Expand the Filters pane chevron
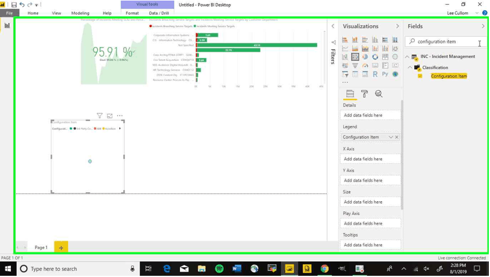The image size is (490, 277). coord(333,26)
